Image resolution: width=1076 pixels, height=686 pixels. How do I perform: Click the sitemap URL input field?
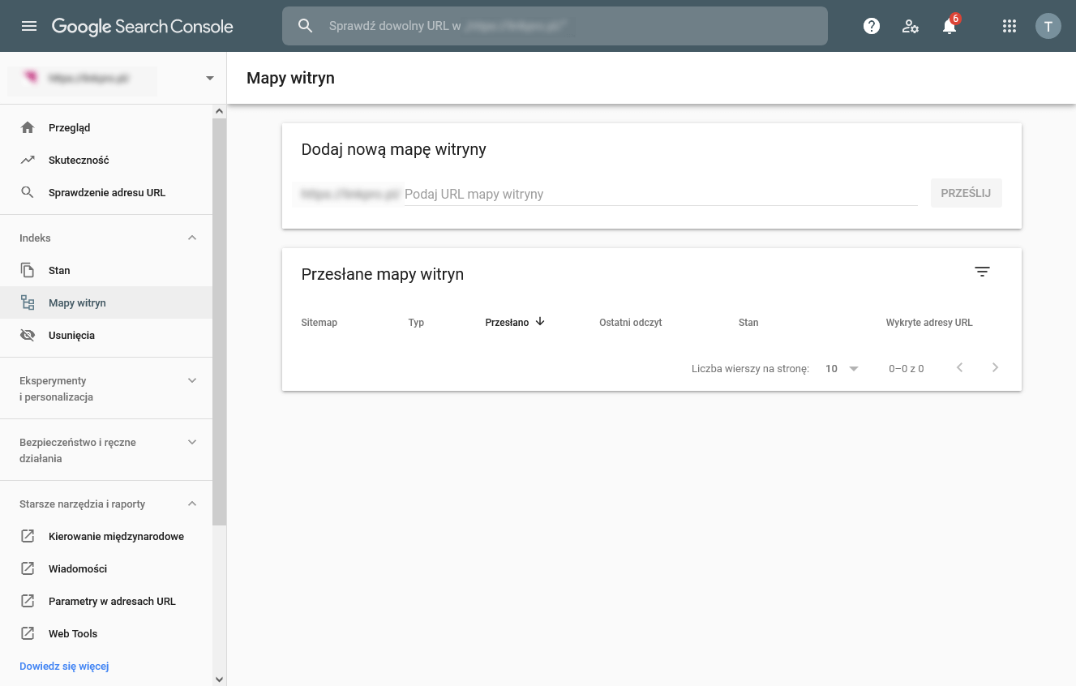(660, 195)
